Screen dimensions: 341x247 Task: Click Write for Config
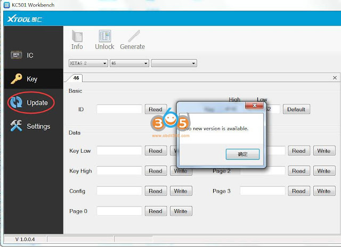tap(181, 191)
